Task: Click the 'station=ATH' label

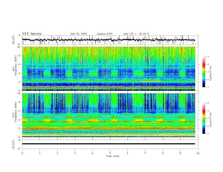Action: pos(104,34)
